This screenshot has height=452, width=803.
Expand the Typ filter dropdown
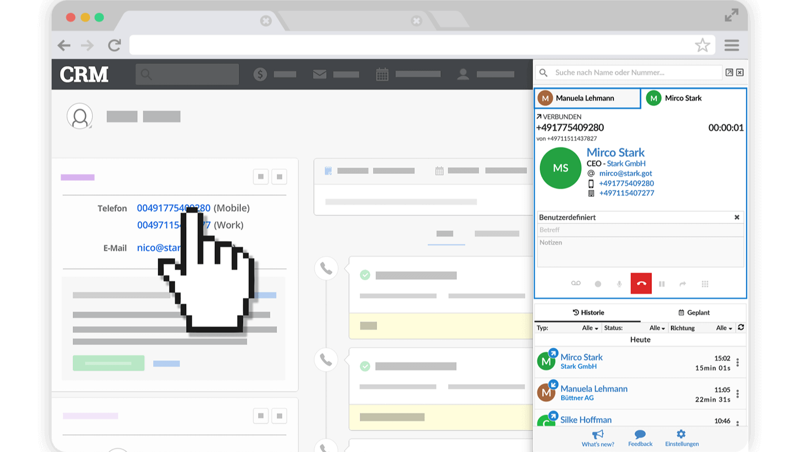pos(590,328)
